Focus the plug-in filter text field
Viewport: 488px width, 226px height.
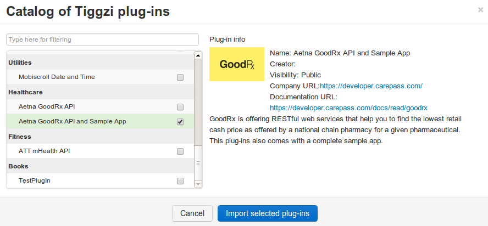point(102,40)
